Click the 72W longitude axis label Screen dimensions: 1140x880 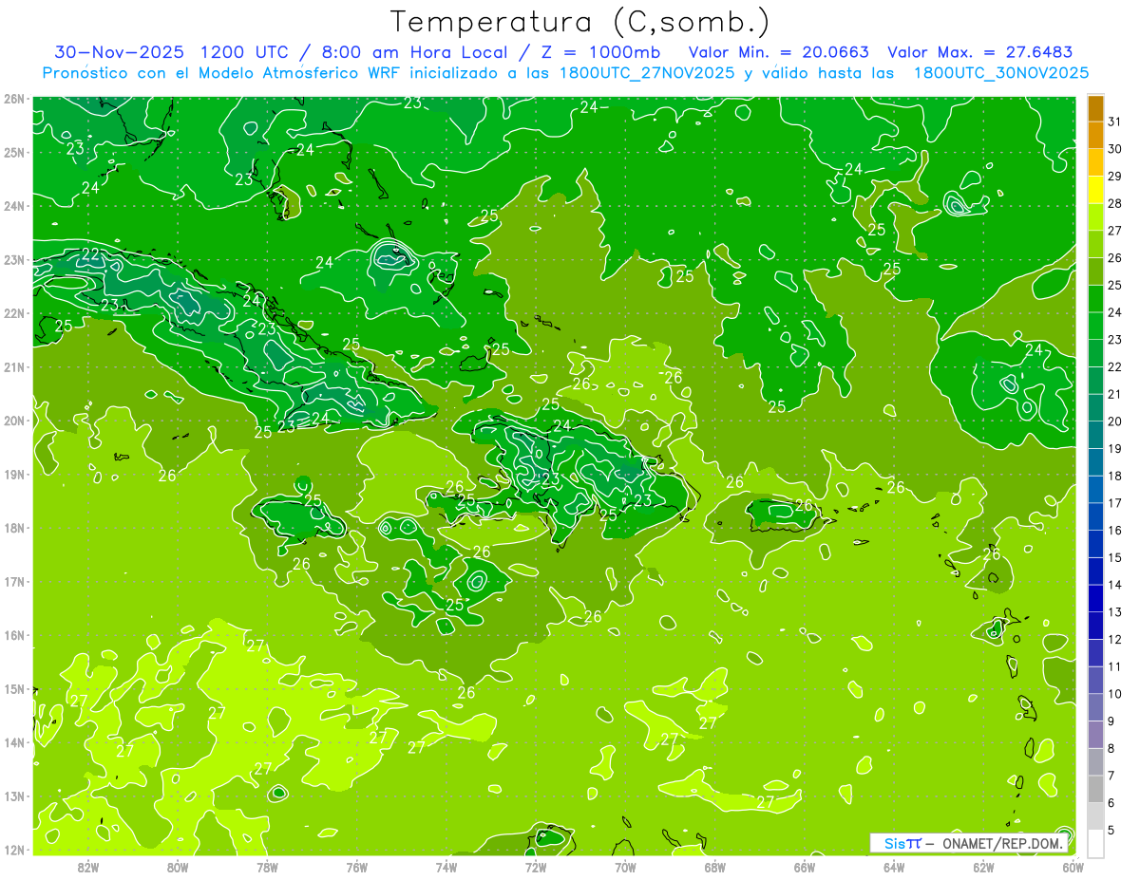pyautogui.click(x=536, y=866)
